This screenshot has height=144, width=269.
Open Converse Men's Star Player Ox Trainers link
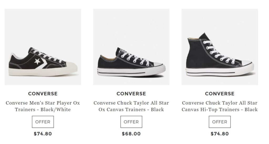click(43, 106)
